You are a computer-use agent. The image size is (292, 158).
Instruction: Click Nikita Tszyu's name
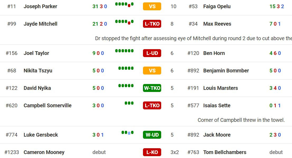pos(38,71)
